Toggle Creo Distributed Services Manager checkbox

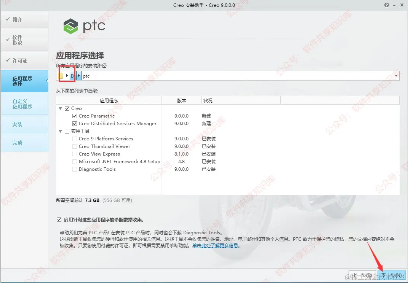75,124
